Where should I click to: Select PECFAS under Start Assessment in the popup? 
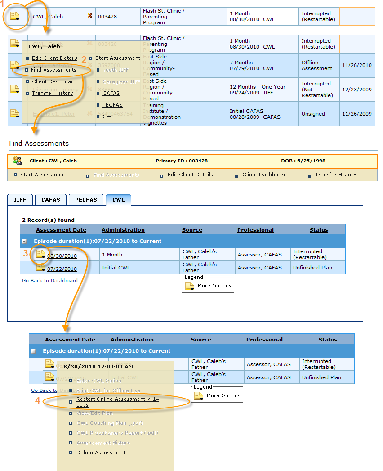[x=112, y=105]
